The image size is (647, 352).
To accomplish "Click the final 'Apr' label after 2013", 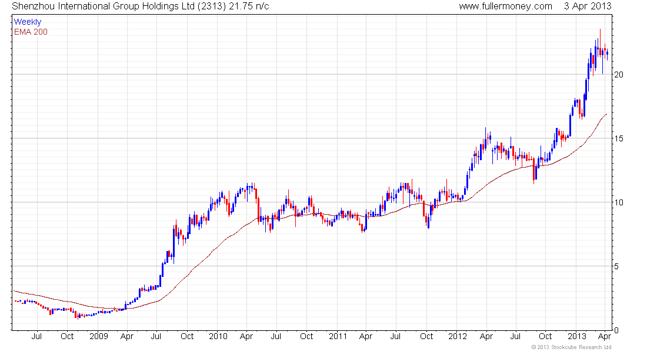I will coord(605,336).
